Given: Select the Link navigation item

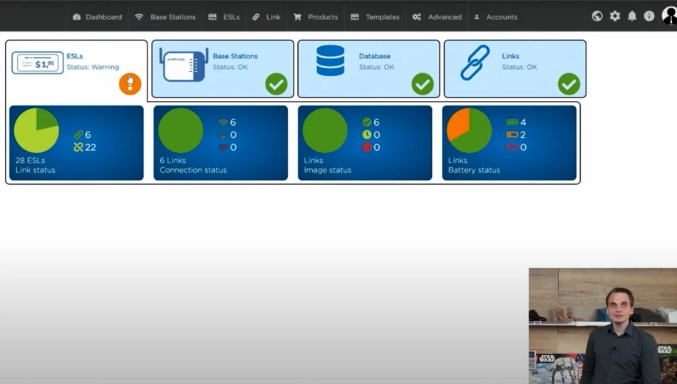Looking at the screenshot, I should [x=267, y=17].
